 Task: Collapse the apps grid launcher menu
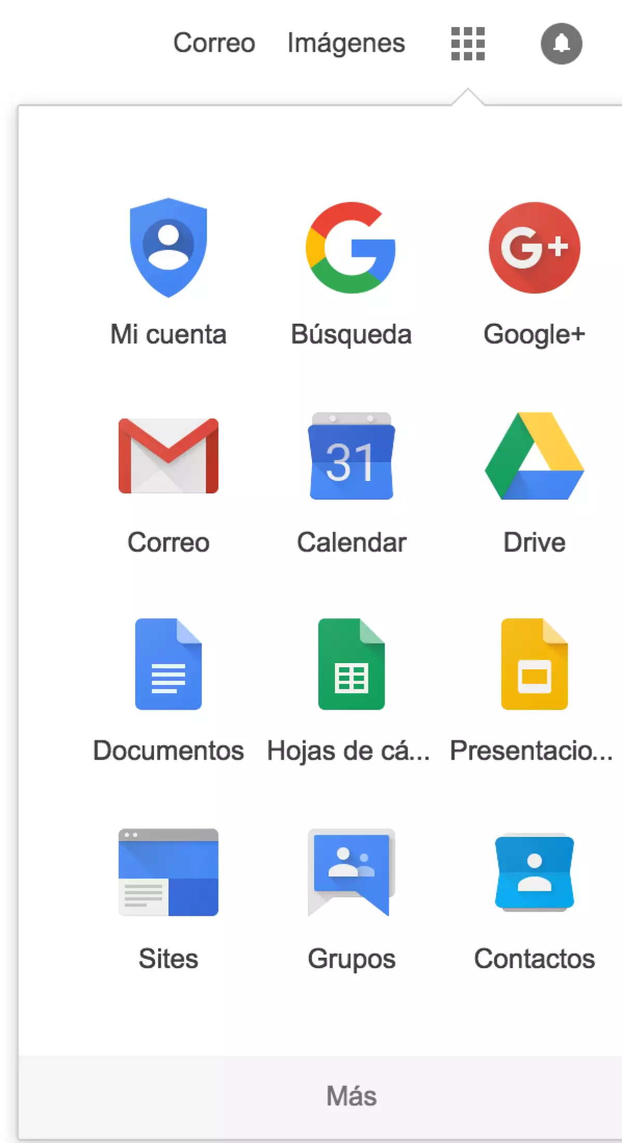pos(468,44)
